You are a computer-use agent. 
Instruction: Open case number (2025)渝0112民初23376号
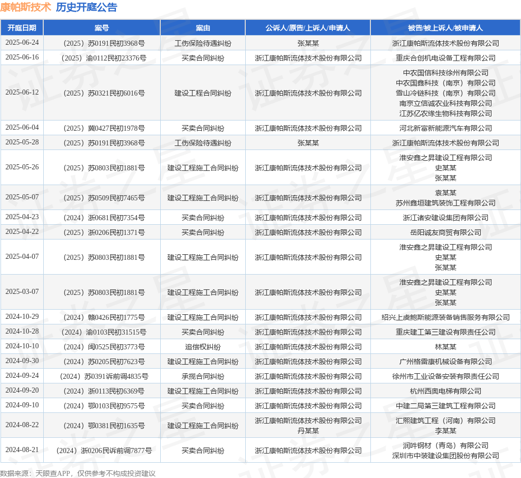click(x=102, y=58)
